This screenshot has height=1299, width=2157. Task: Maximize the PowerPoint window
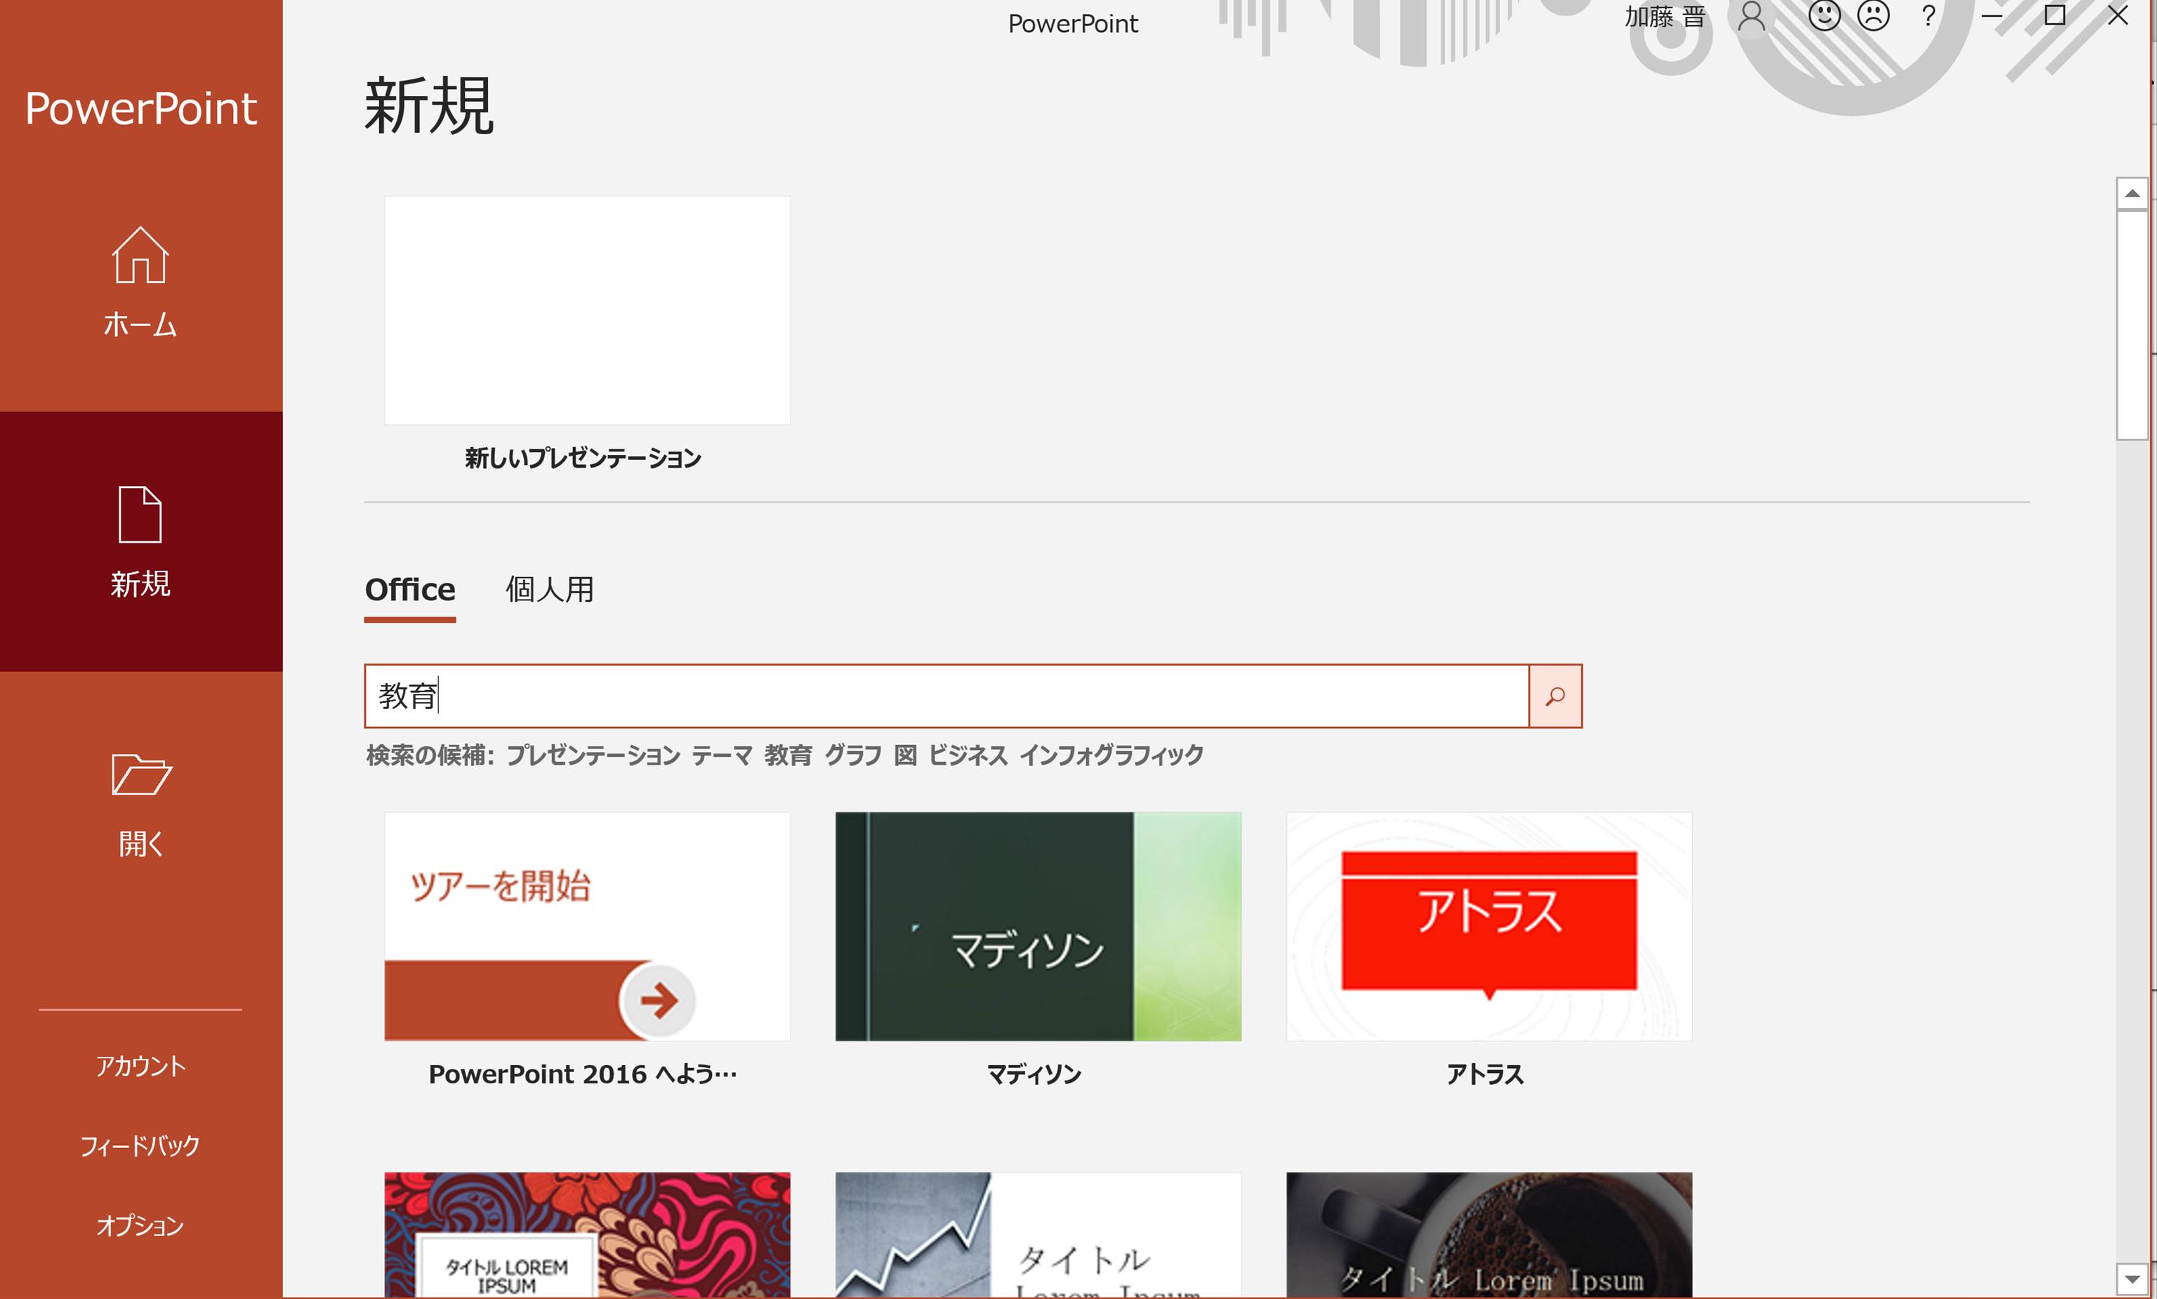tap(2054, 15)
